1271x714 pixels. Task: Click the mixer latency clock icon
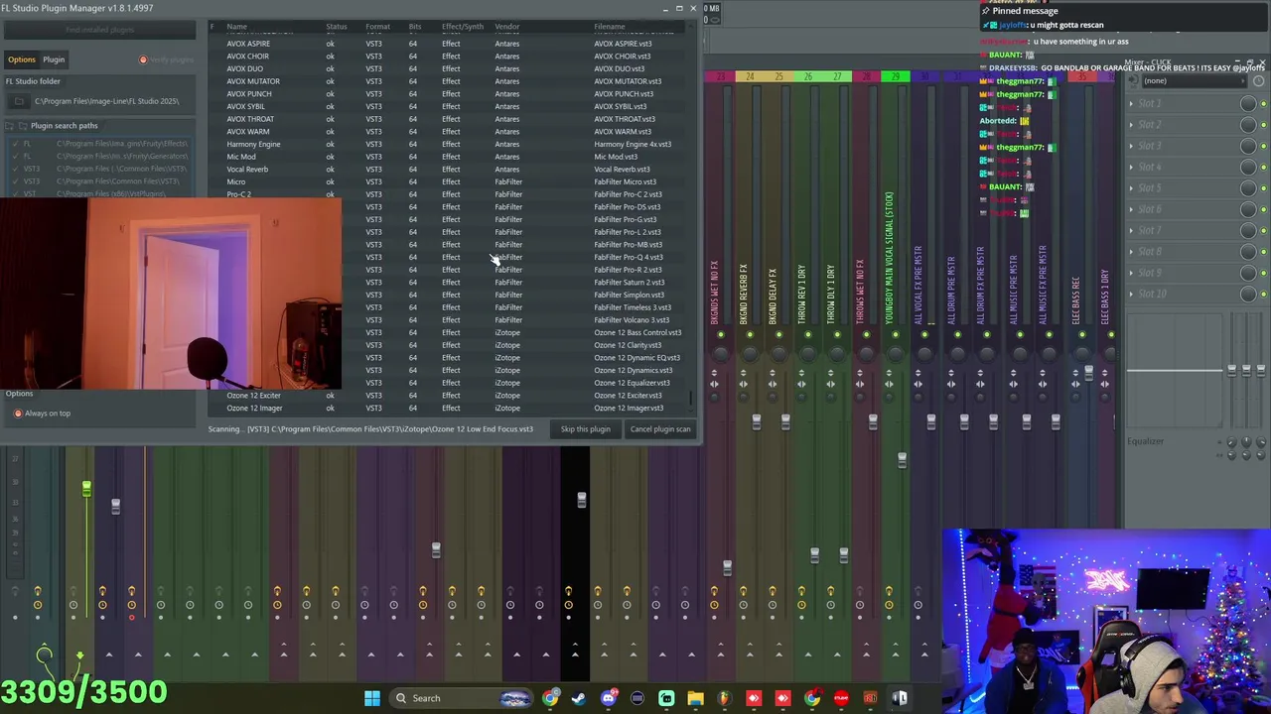pos(1259,81)
